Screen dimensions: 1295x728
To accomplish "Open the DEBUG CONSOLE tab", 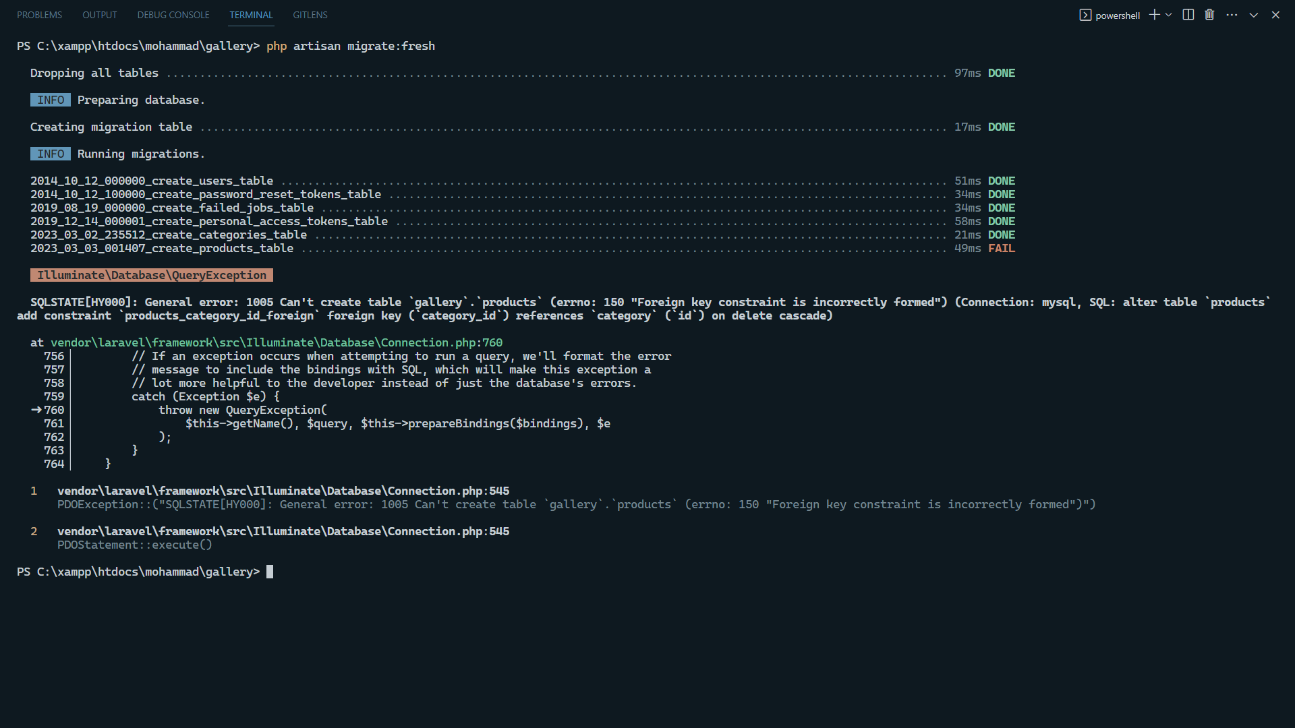I will [173, 15].
